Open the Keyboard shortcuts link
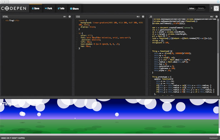Viewport: 220px width, 140px height. coord(213,138)
